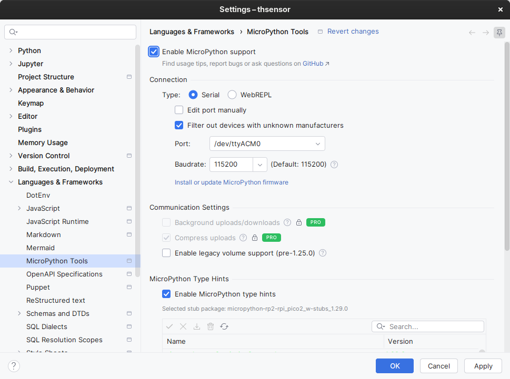Toggle Enable MicroPython type hints checkbox
510x379 pixels.
tap(166, 294)
